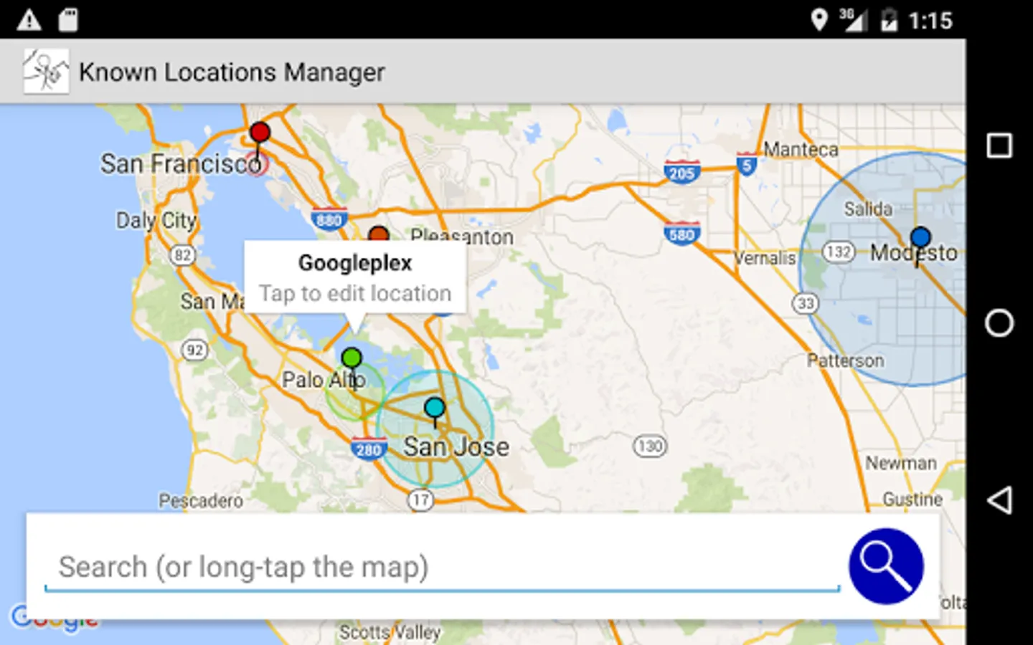Image resolution: width=1033 pixels, height=645 pixels.
Task: Tap the 3G signal strength icon
Action: [852, 19]
